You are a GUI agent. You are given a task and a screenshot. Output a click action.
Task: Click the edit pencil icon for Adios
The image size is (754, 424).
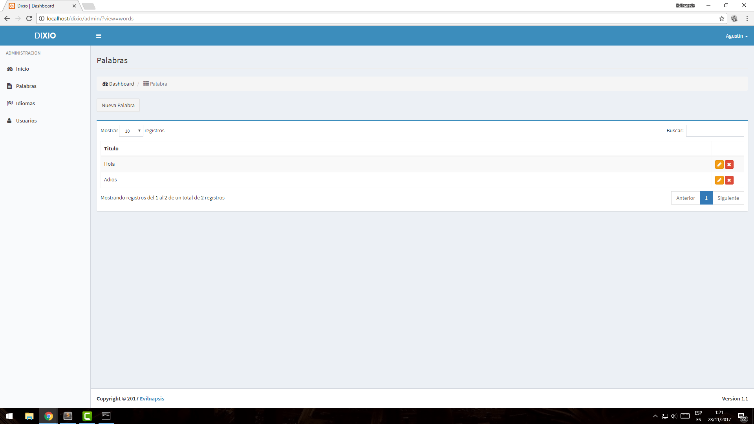pyautogui.click(x=719, y=180)
